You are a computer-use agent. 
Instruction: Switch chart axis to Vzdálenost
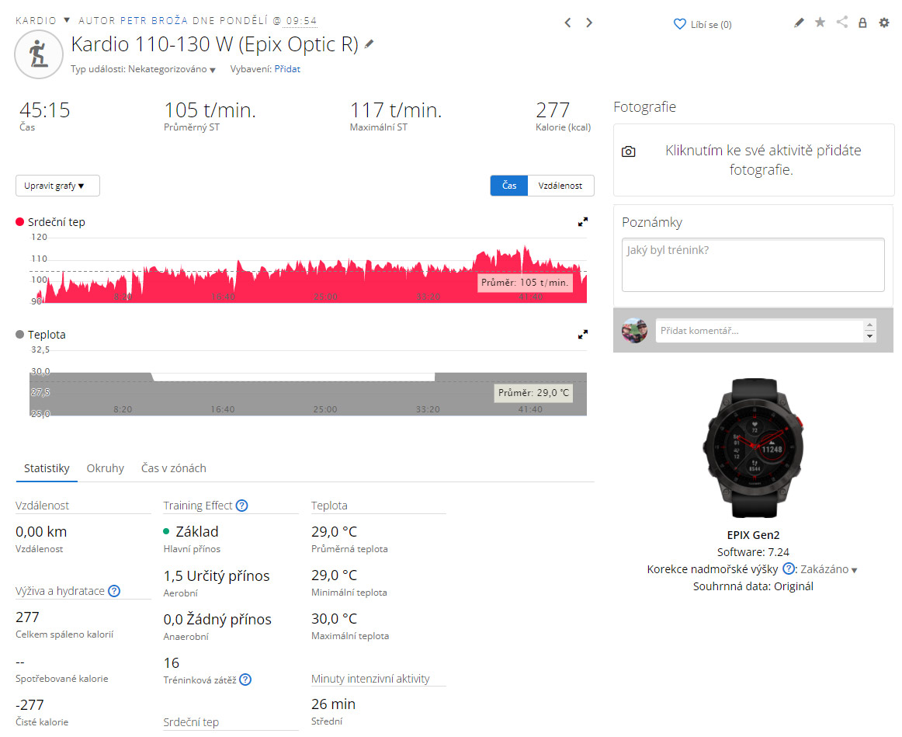tap(560, 186)
